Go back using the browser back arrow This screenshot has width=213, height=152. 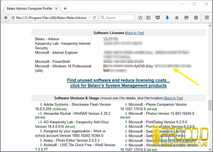coord(6,18)
